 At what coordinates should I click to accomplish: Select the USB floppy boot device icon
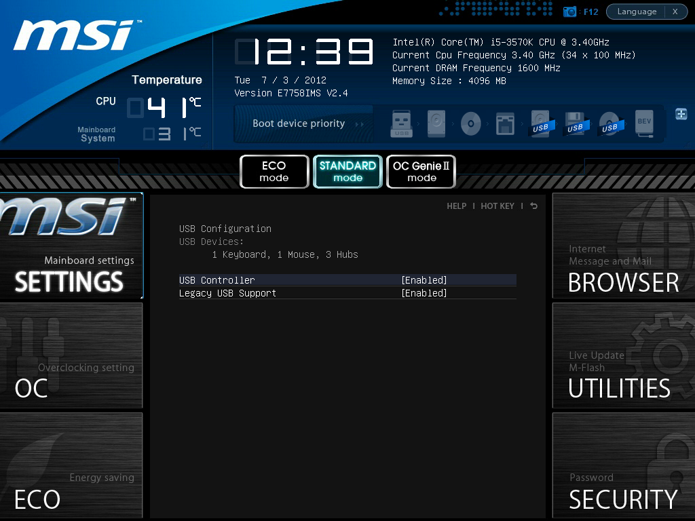(576, 123)
